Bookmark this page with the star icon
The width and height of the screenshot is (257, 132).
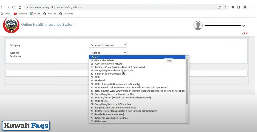point(225,7)
